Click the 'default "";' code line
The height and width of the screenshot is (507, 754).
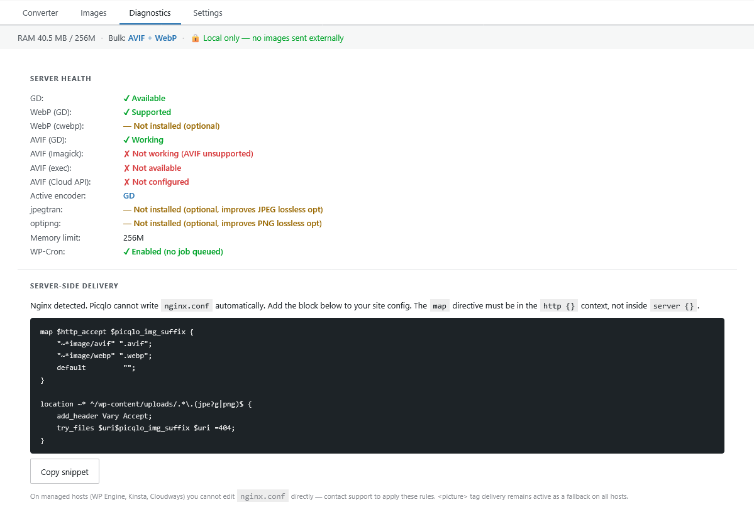96,368
